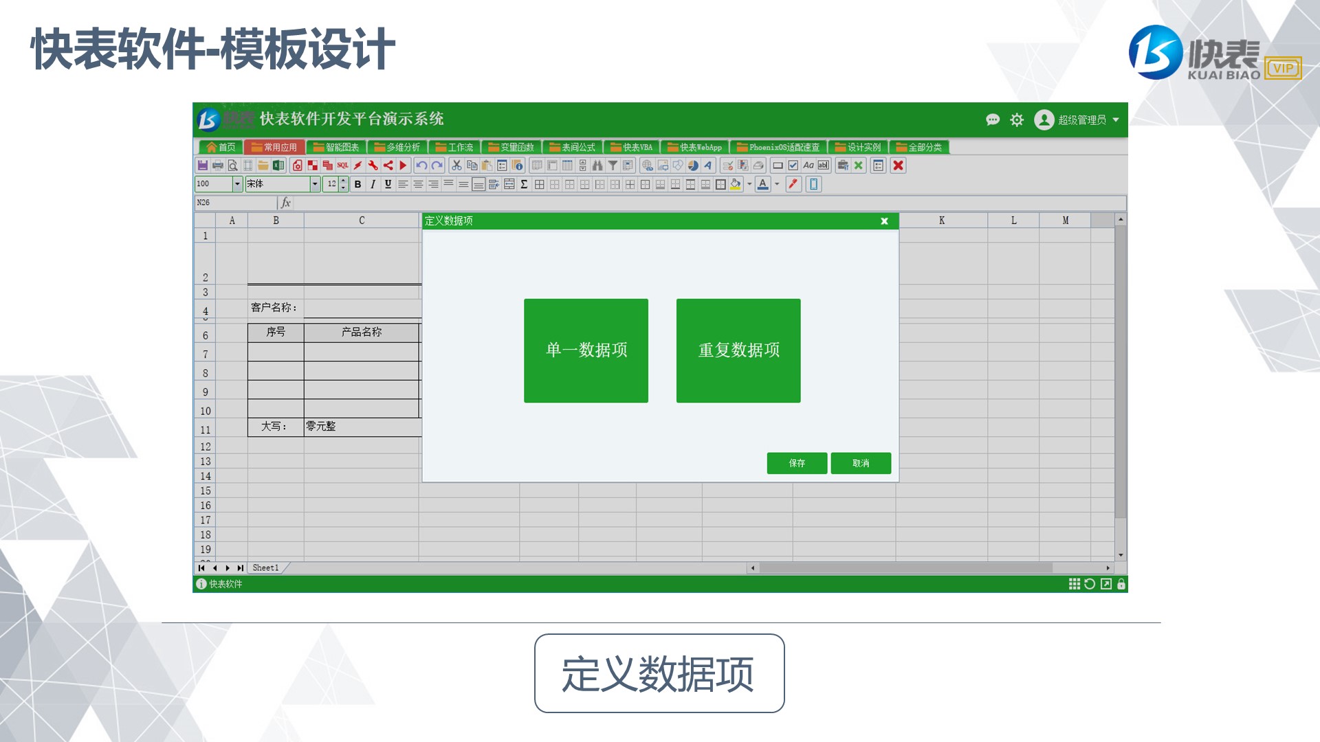Click the printer icon
Viewport: 1320px width, 742px height.
(218, 166)
